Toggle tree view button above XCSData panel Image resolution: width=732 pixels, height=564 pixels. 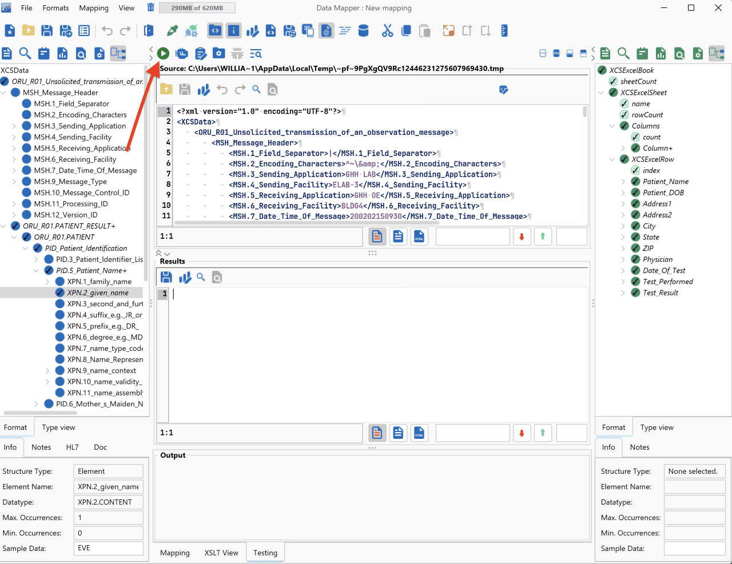(118, 53)
